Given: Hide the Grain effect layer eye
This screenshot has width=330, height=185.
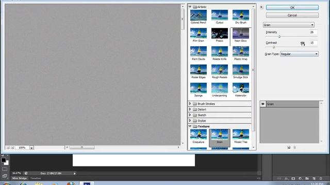Looking at the screenshot, I should click(263, 104).
